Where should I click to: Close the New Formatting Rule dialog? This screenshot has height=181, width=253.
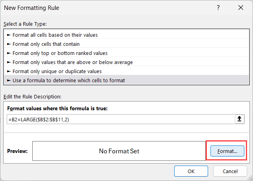[240, 8]
